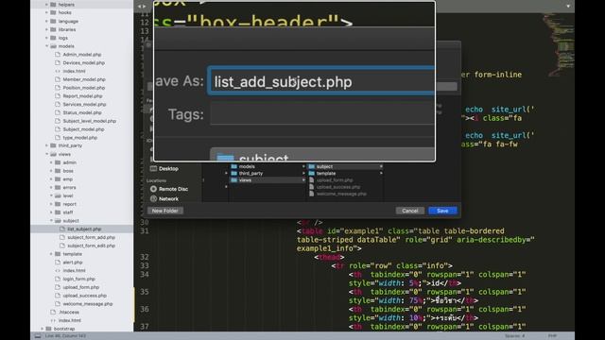The height and width of the screenshot is (340, 605).
Task: Cancel the save dialog
Action: [409, 211]
